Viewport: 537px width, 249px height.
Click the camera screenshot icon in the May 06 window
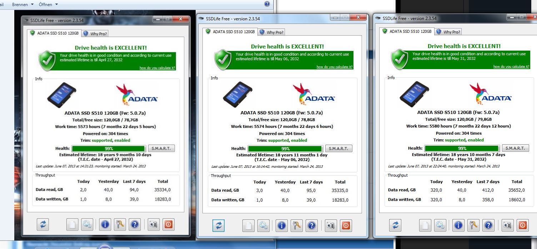coord(331,225)
